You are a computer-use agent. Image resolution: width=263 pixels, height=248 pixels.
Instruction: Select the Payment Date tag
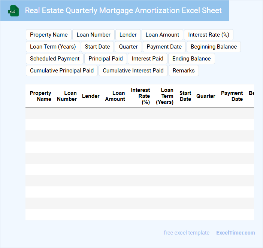(x=164, y=47)
